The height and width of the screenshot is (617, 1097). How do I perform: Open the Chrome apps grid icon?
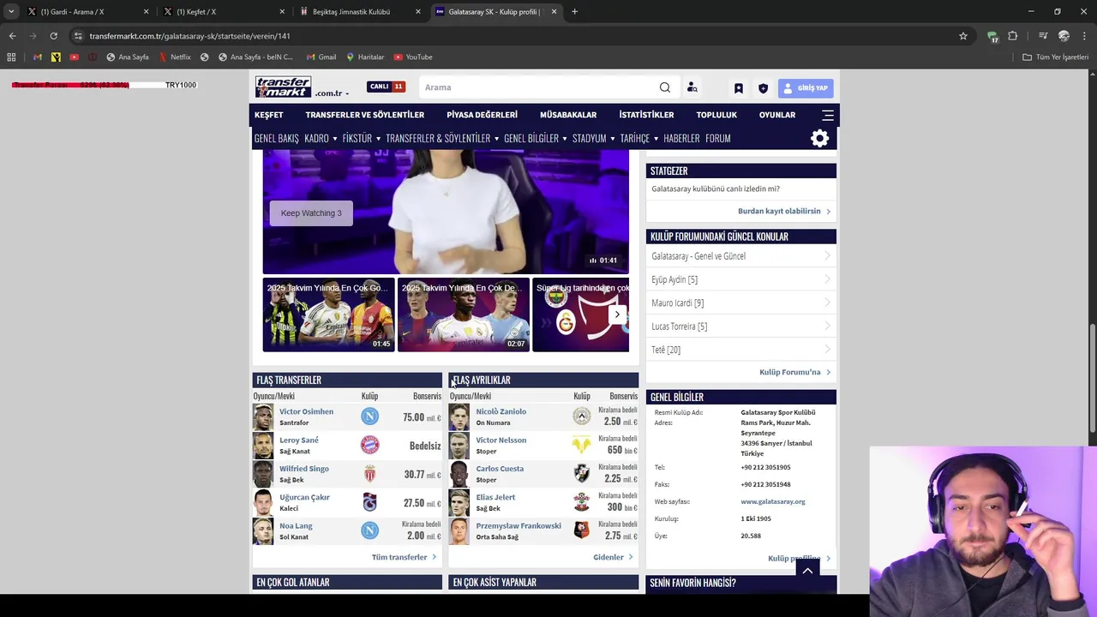11,57
